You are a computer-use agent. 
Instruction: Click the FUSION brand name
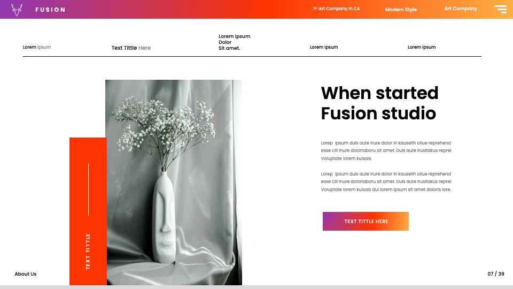tap(50, 10)
